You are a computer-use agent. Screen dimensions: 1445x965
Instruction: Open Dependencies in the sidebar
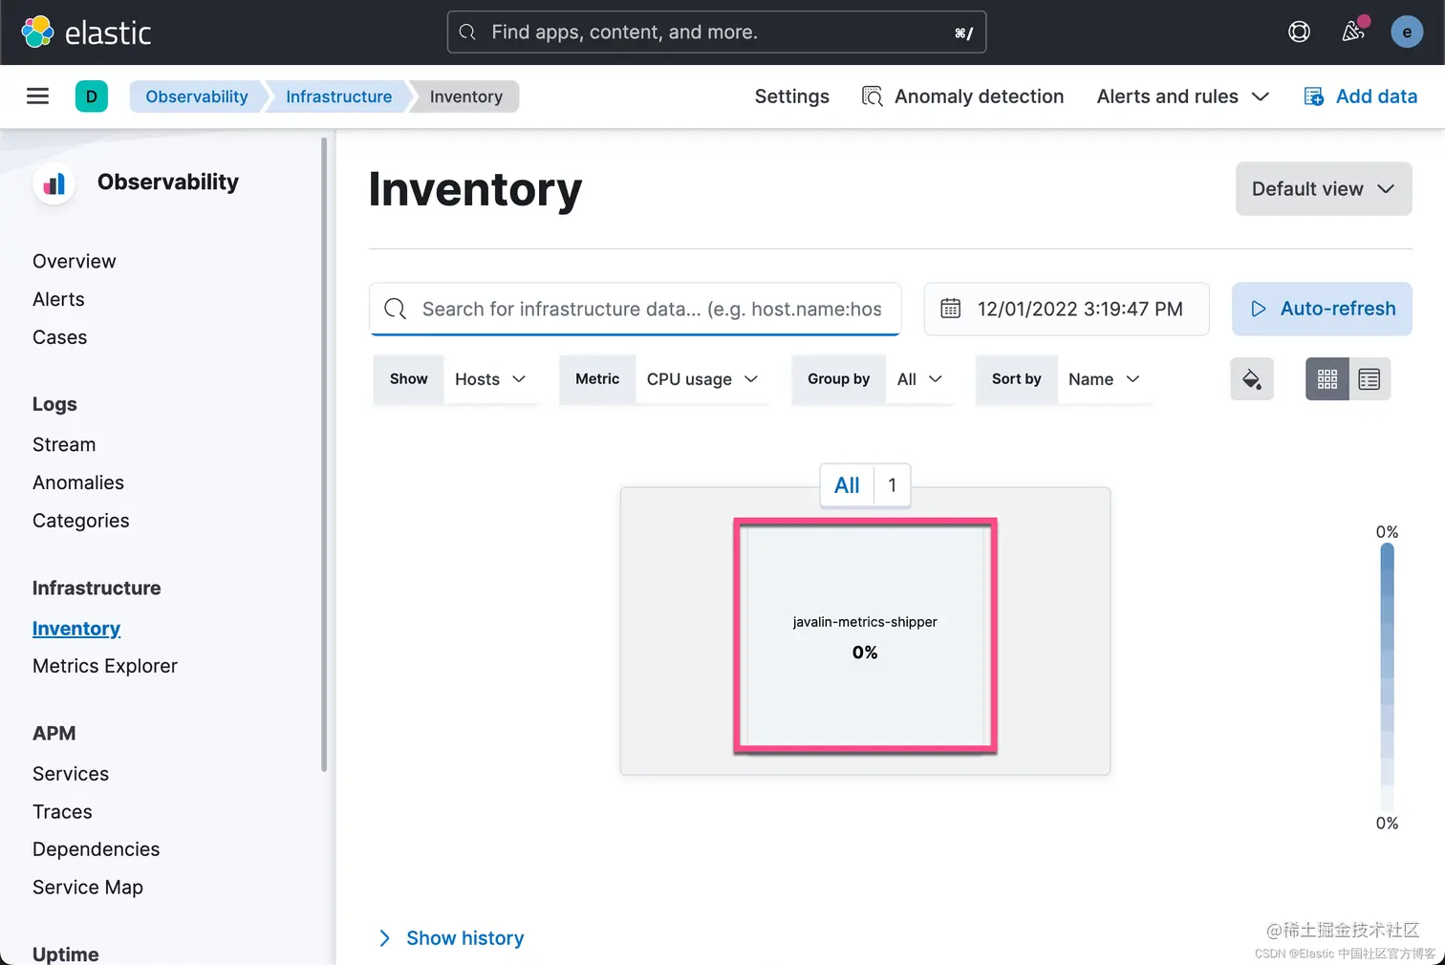[x=96, y=849]
